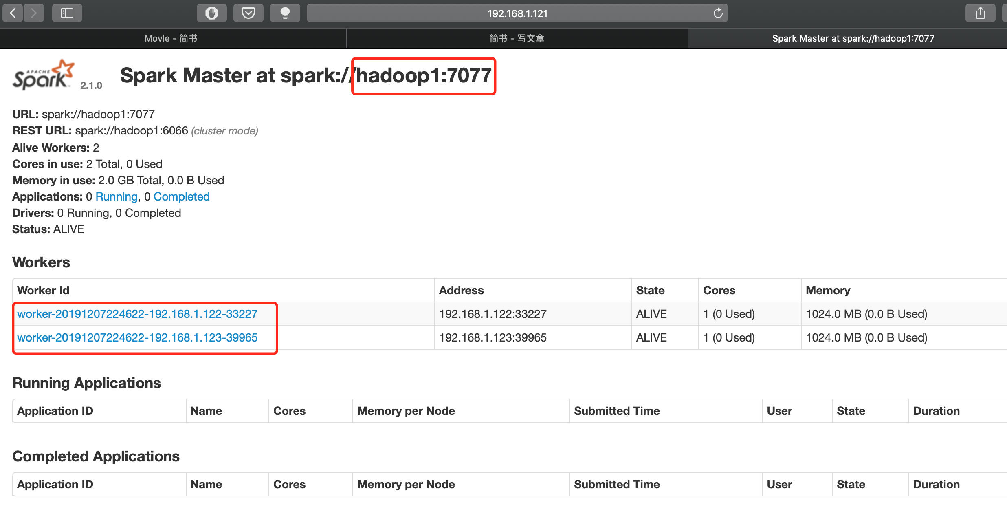The width and height of the screenshot is (1007, 529).
Task: Click the lightbulb extension icon
Action: (x=285, y=13)
